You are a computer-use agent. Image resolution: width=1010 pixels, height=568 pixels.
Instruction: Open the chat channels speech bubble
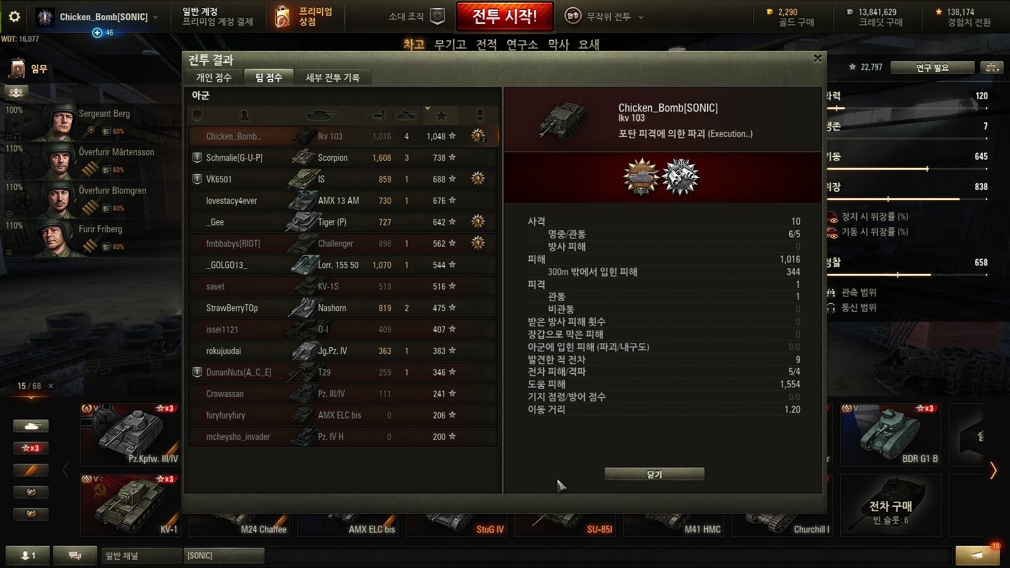click(74, 555)
